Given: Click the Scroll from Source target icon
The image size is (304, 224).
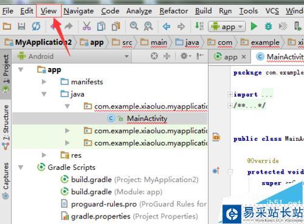Looking at the screenshot, I should point(154,56).
